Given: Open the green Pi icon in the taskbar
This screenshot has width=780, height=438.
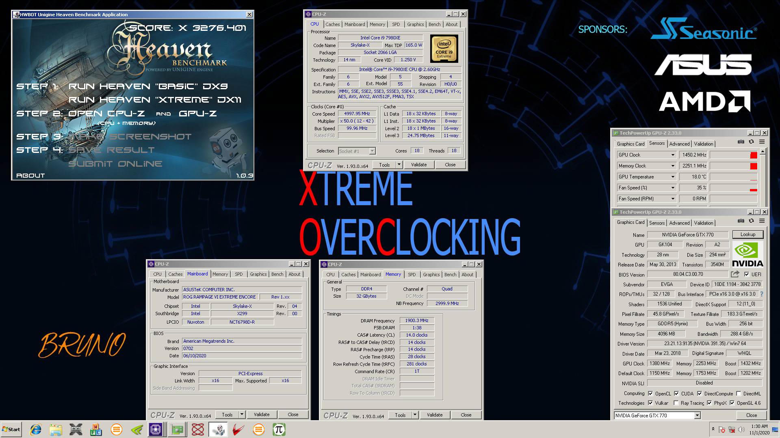Looking at the screenshot, I should point(279,429).
